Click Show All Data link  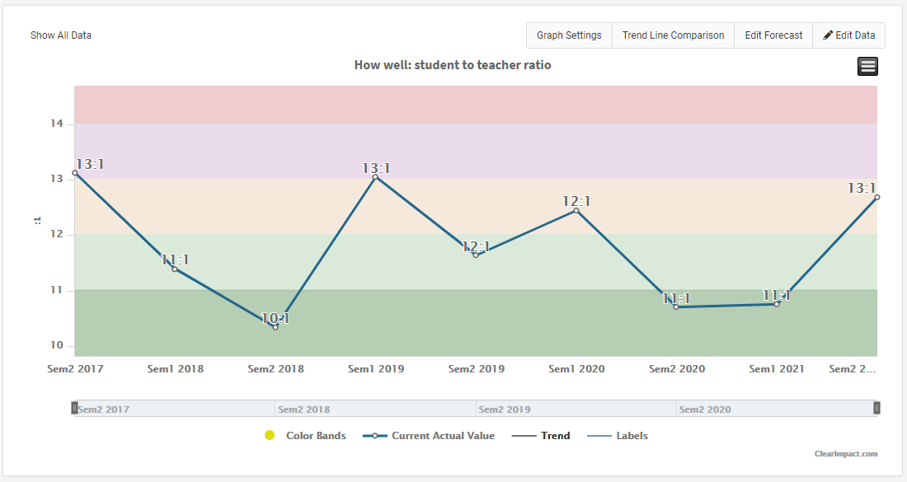click(61, 35)
